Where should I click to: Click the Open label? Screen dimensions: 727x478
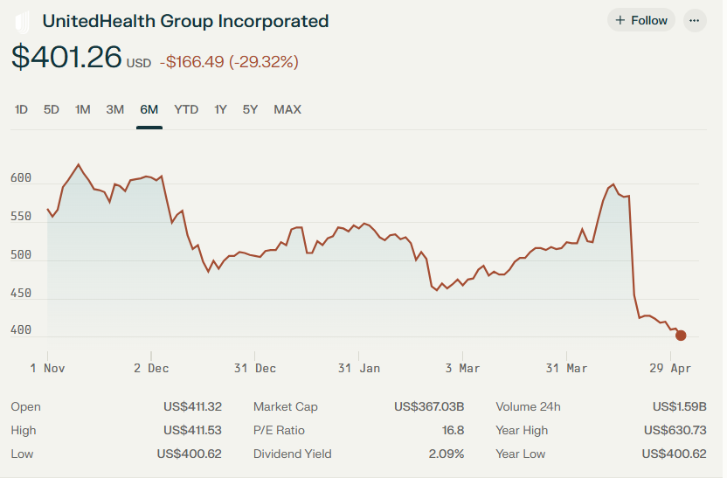(26, 407)
